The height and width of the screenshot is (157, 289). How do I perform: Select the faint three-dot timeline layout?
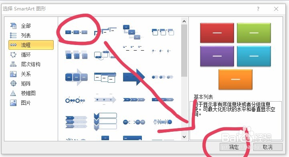pyautogui.click(x=162, y=51)
